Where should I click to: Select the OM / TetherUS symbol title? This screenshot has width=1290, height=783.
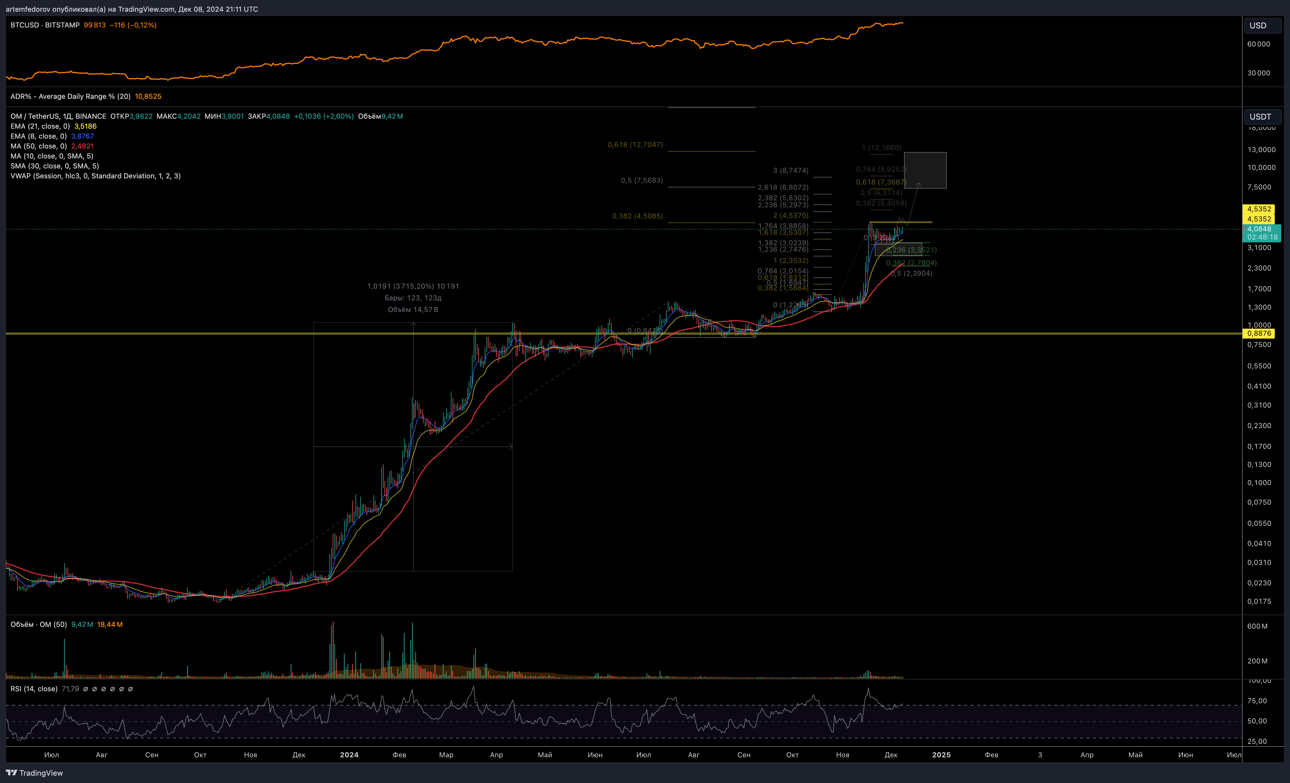[58, 116]
